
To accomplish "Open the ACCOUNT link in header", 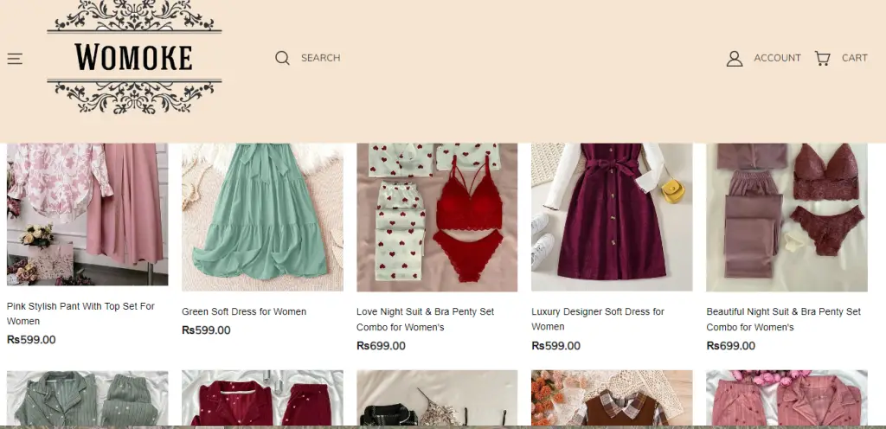I will coord(777,58).
